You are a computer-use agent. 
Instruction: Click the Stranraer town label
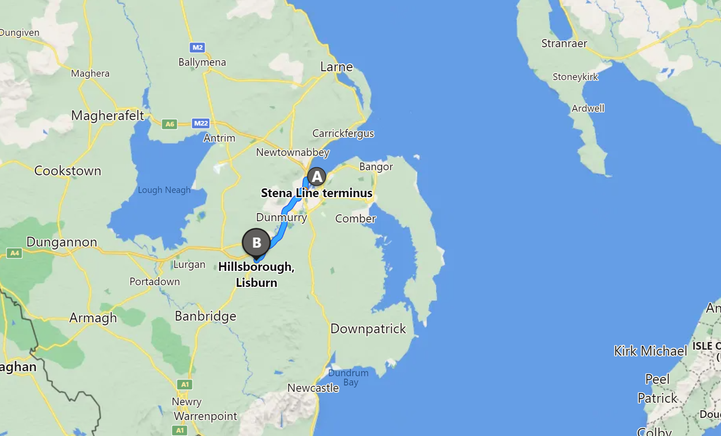[x=564, y=43]
